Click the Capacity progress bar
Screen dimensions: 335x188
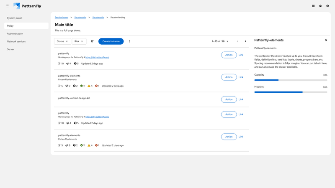[x=291, y=80]
